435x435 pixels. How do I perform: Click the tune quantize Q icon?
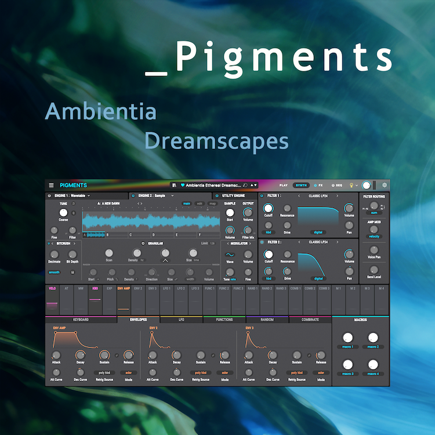(74, 213)
